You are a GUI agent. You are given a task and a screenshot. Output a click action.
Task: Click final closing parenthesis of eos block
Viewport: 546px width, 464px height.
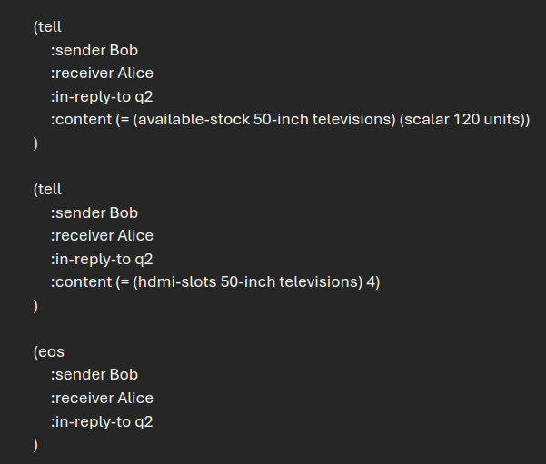pos(35,445)
